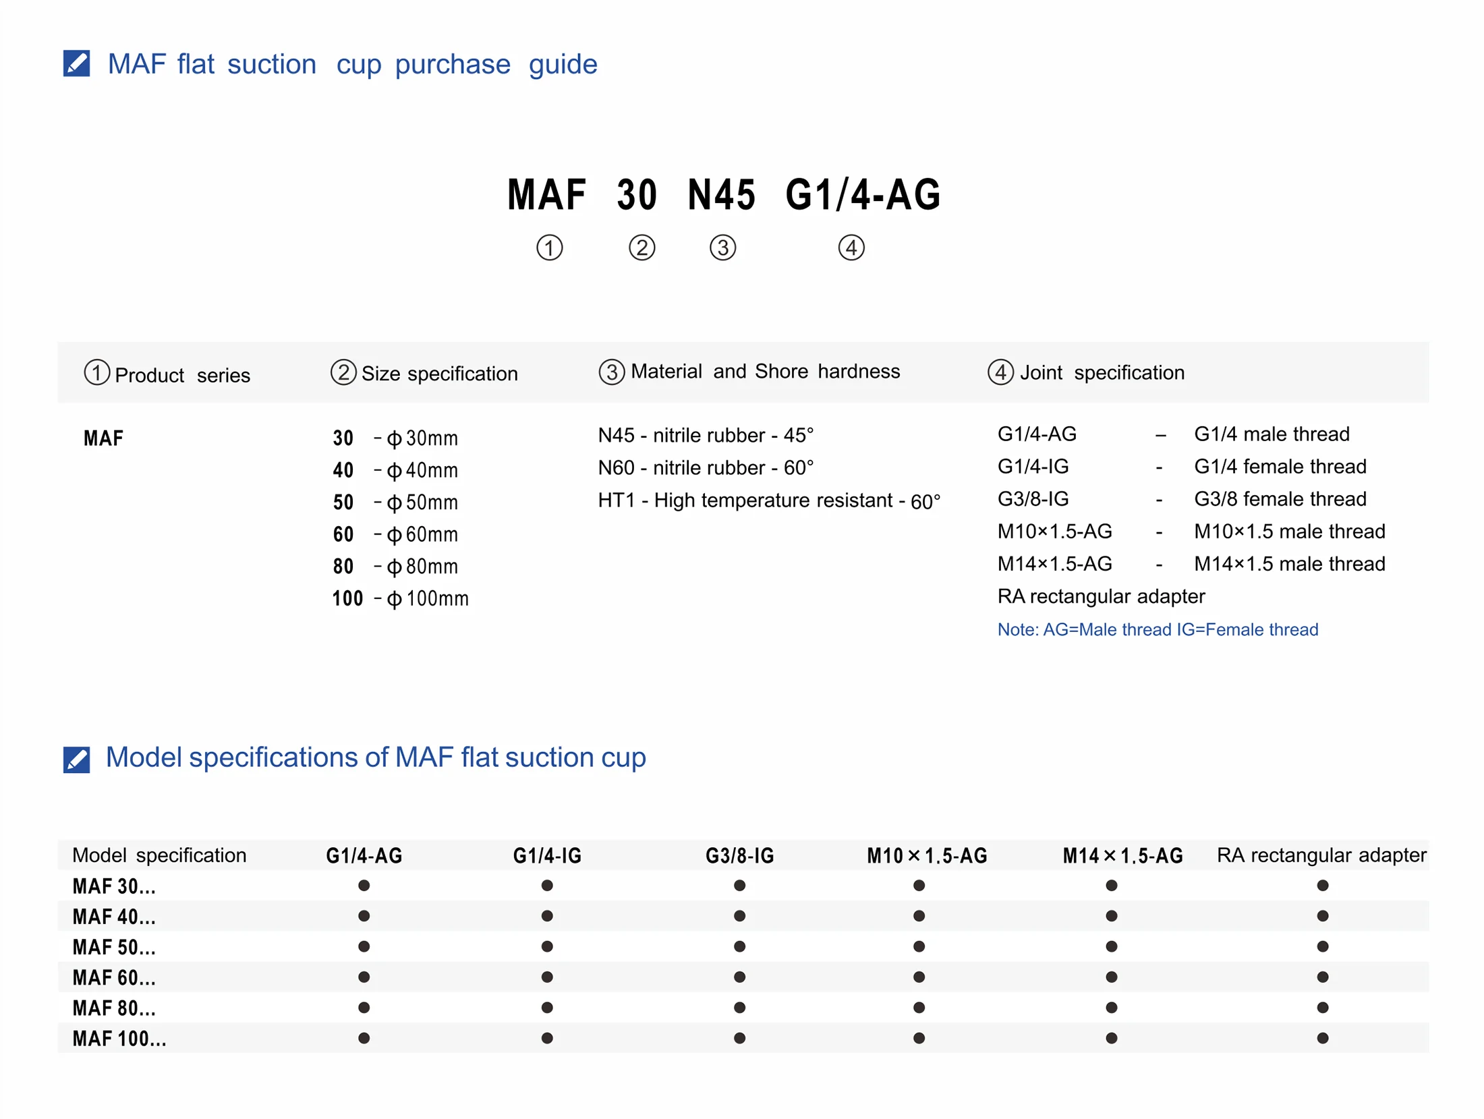Viewport: 1484px width, 1119px height.
Task: Click circled number 1 under MAF code
Action: [x=549, y=248]
